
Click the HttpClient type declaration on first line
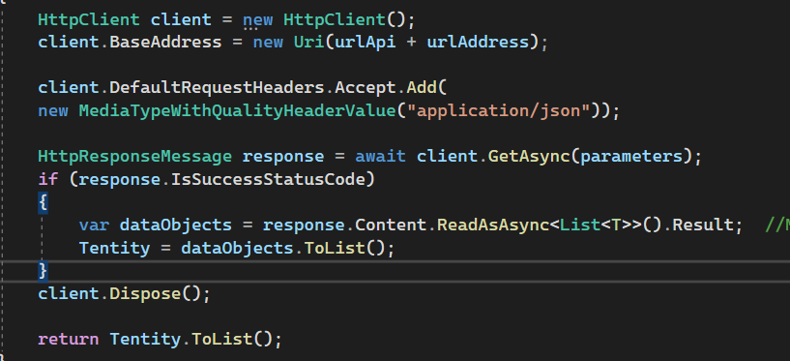[89, 19]
